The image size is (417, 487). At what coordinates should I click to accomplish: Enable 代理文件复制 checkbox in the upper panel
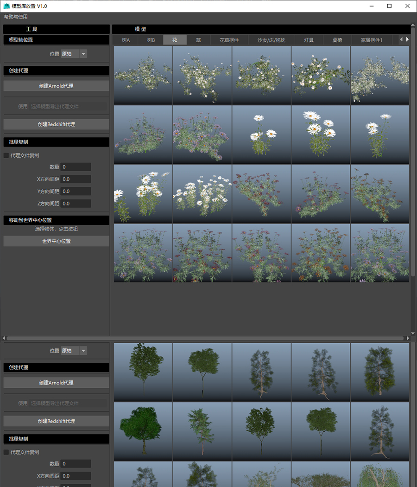pyautogui.click(x=6, y=155)
